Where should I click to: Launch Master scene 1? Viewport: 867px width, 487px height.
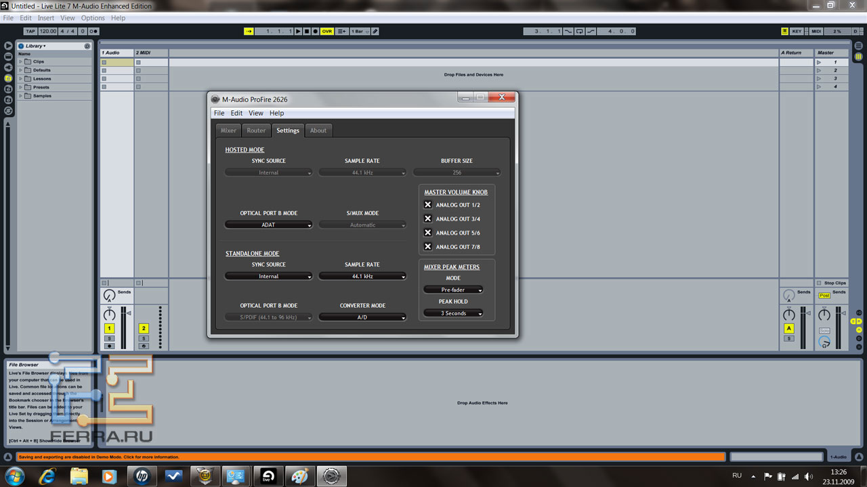tap(819, 62)
